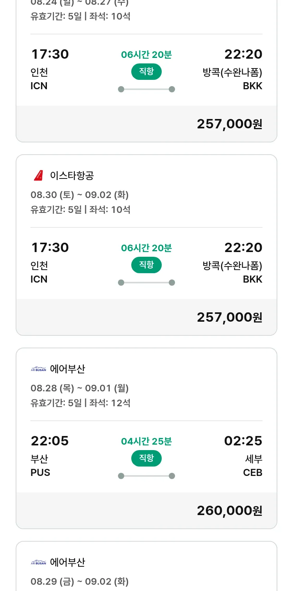This screenshot has width=293, height=591.
Task: Click the 04시간 25분 flight duration
Action: pyautogui.click(x=146, y=441)
